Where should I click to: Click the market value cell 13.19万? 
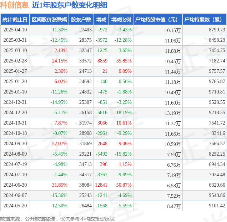tap(173, 113)
